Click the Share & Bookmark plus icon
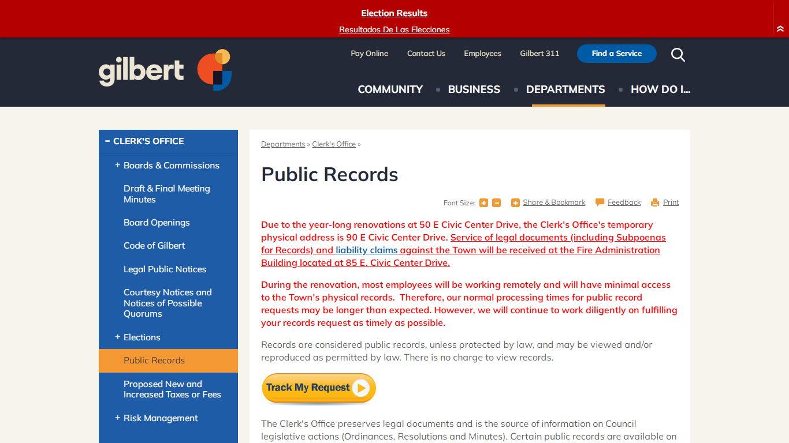789x443 pixels. (515, 202)
